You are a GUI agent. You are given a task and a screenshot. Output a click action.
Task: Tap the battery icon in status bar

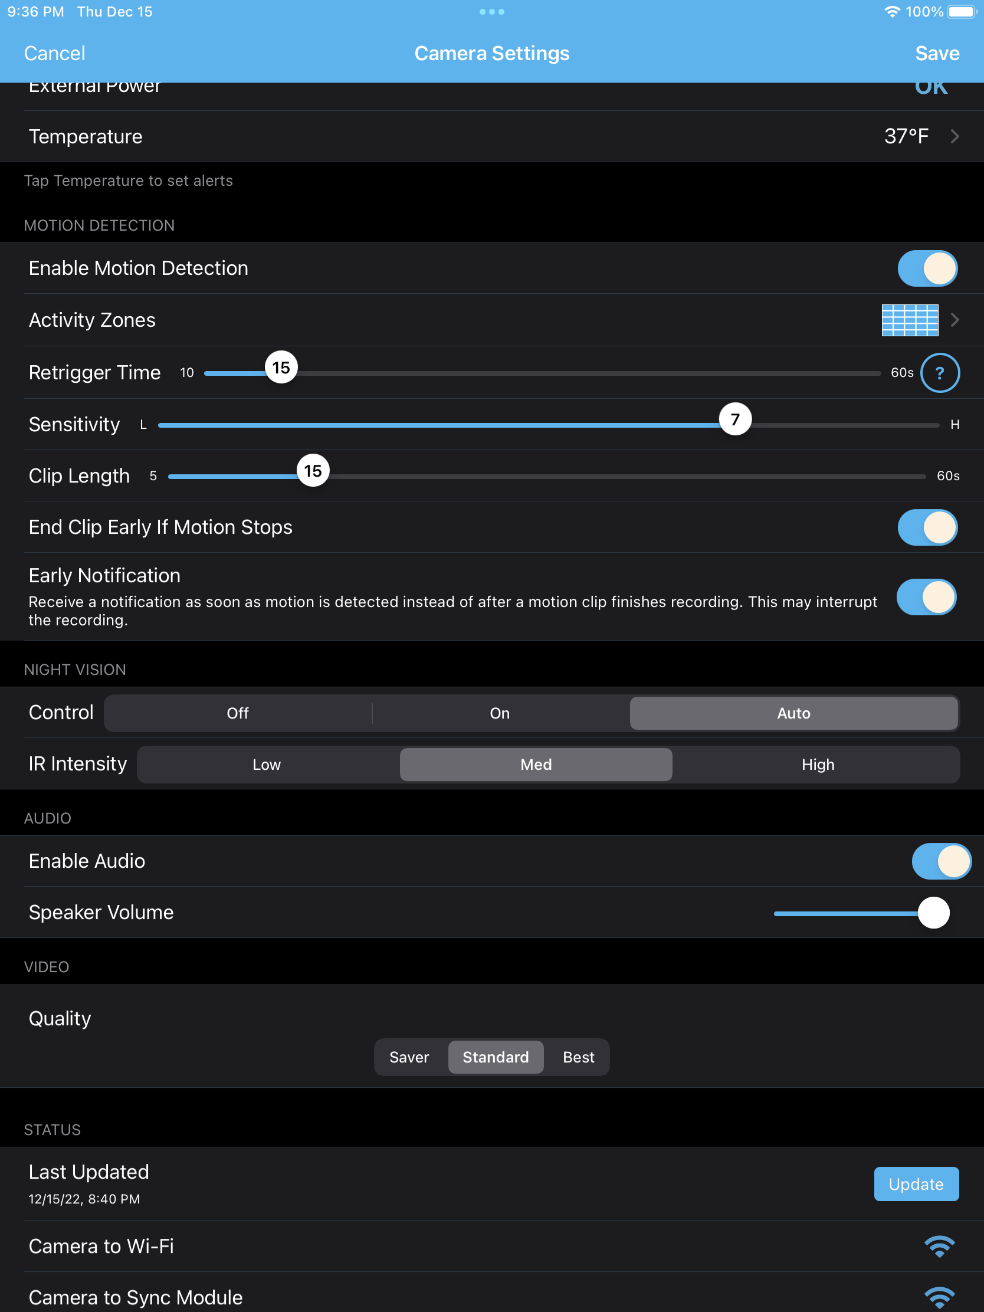[962, 12]
